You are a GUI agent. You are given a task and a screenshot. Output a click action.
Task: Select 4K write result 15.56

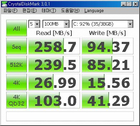[x=108, y=82]
